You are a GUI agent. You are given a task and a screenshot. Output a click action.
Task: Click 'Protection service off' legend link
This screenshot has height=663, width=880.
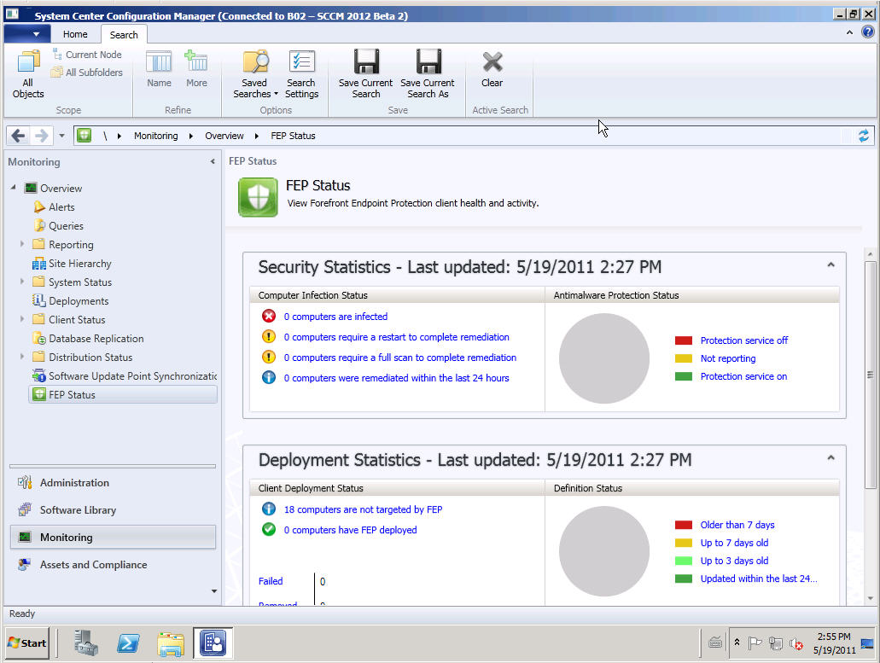click(x=744, y=340)
